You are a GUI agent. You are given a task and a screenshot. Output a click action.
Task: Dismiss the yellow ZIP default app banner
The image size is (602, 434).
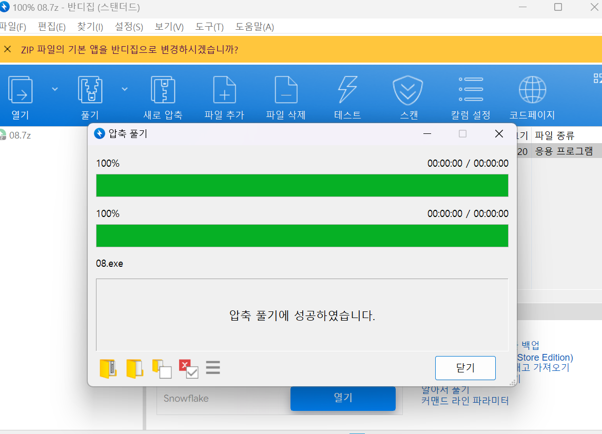tap(7, 49)
